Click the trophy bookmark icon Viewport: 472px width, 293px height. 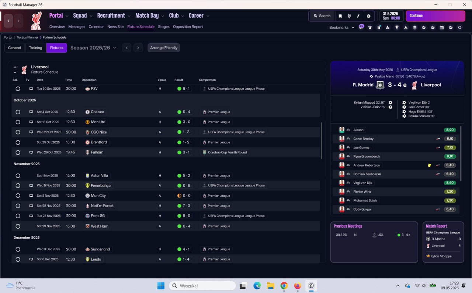[x=397, y=27]
